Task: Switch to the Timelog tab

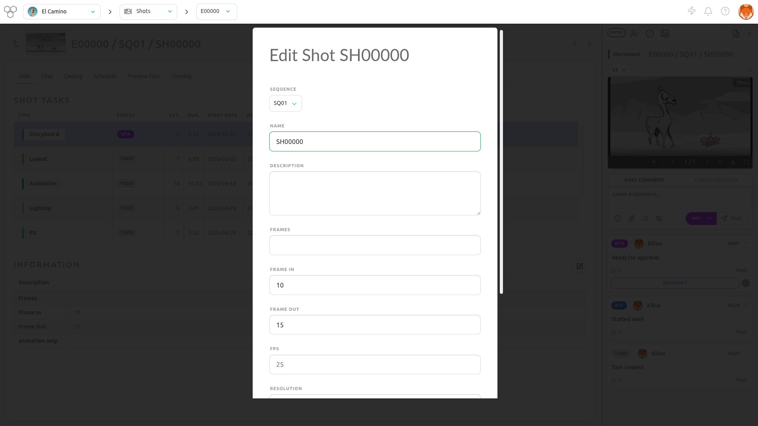Action: coord(181,76)
